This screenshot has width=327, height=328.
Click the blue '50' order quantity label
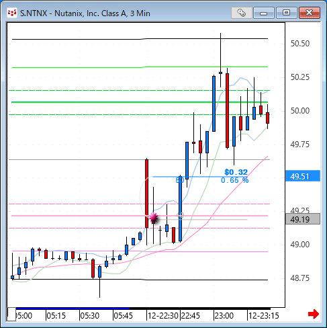(180, 180)
